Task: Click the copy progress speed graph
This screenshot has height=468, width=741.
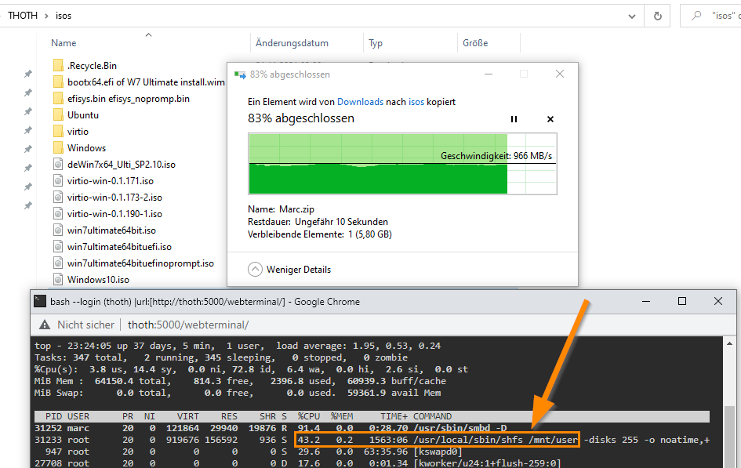Action: (x=402, y=164)
